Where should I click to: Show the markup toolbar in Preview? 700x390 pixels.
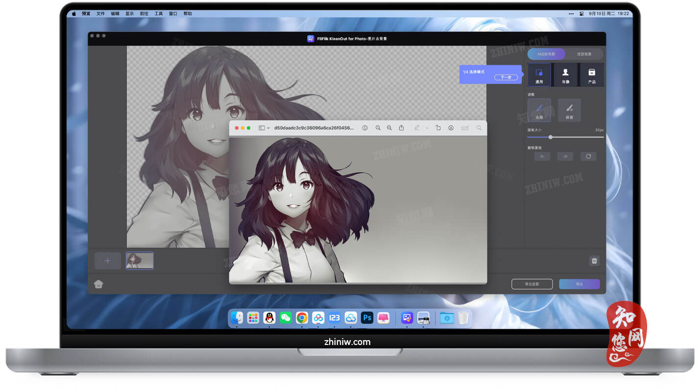[451, 128]
